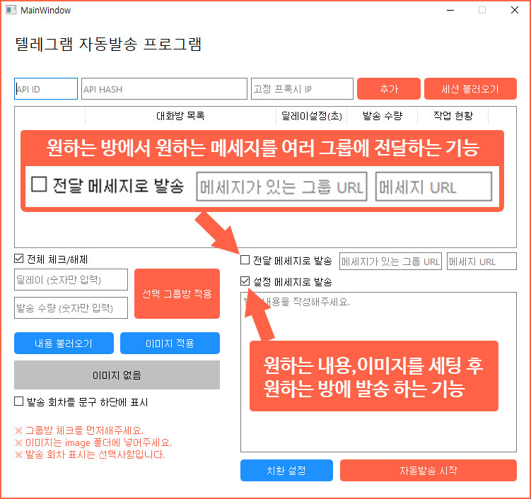Viewport: 531px width, 499px height.
Task: Click the 발송 수량 (숫자만 입력) field
Action: [71, 307]
